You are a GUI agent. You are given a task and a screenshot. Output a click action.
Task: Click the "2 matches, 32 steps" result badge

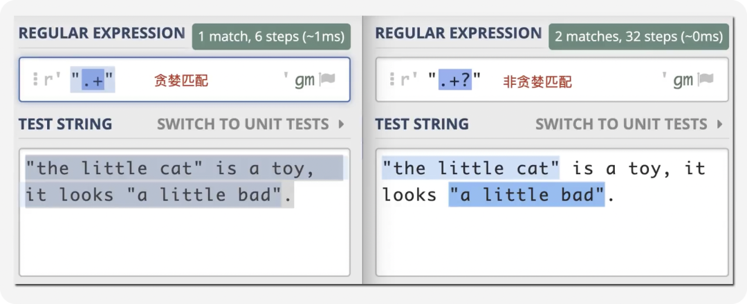638,37
